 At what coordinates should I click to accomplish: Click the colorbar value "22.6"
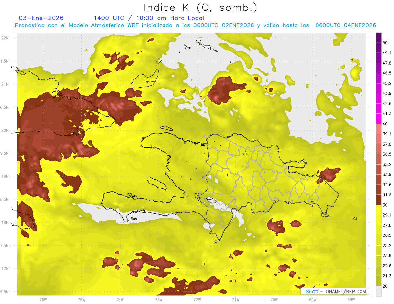387,266
